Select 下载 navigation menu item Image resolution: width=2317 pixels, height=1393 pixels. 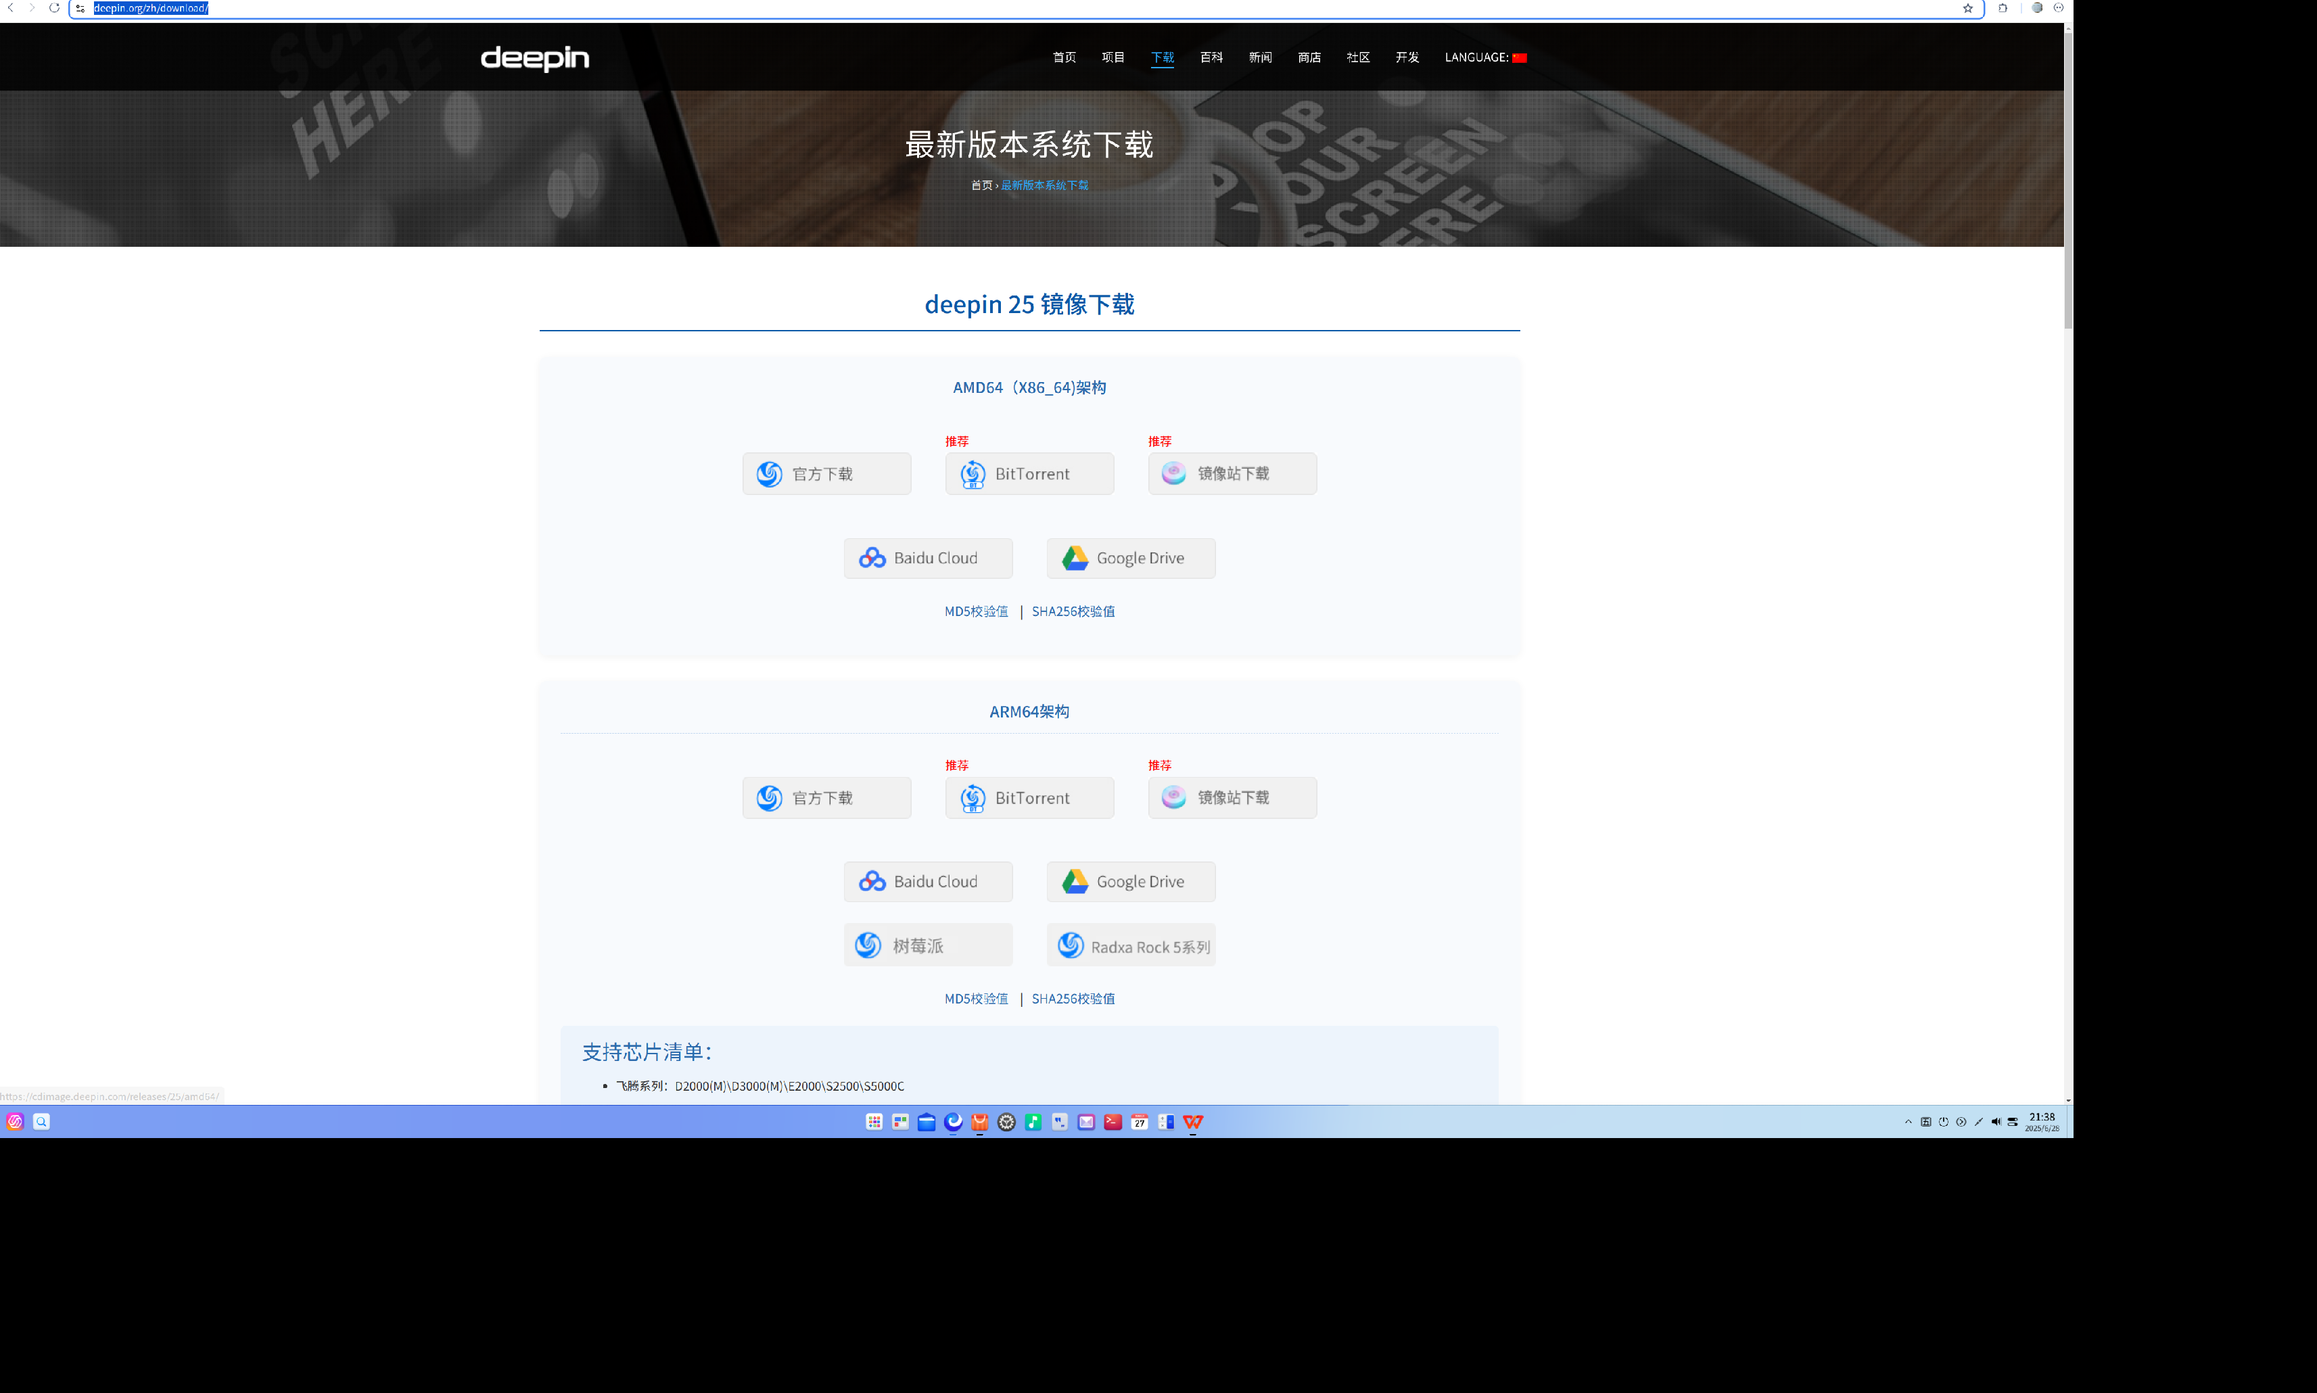point(1163,57)
